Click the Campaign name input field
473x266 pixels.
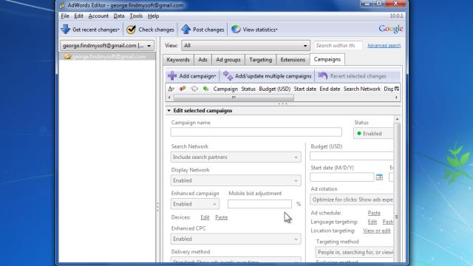(x=256, y=132)
